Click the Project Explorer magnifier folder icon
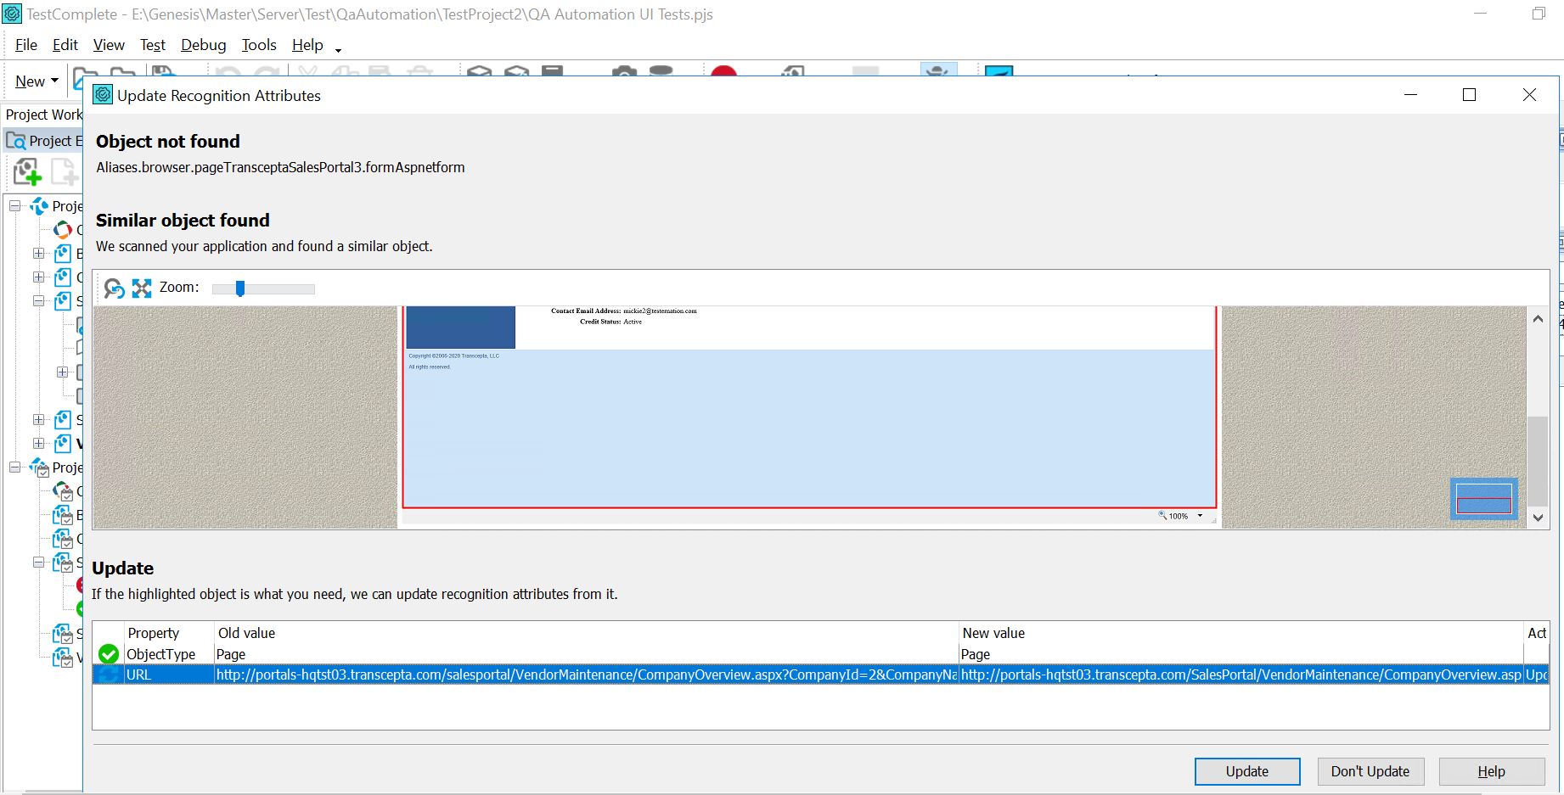This screenshot has height=795, width=1564. (16, 141)
